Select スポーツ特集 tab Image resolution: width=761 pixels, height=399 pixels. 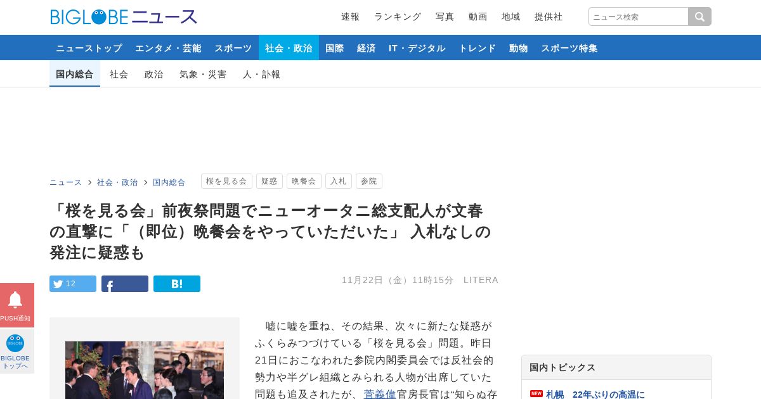point(569,47)
